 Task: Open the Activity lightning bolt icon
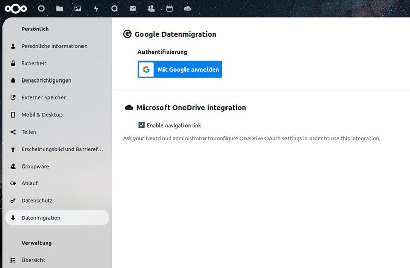click(x=96, y=9)
